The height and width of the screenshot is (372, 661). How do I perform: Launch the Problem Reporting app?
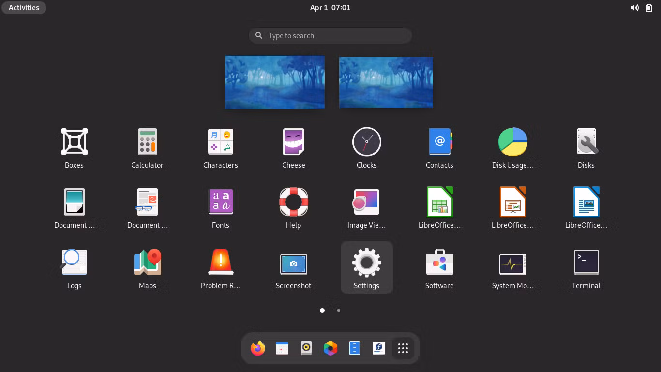click(221, 268)
